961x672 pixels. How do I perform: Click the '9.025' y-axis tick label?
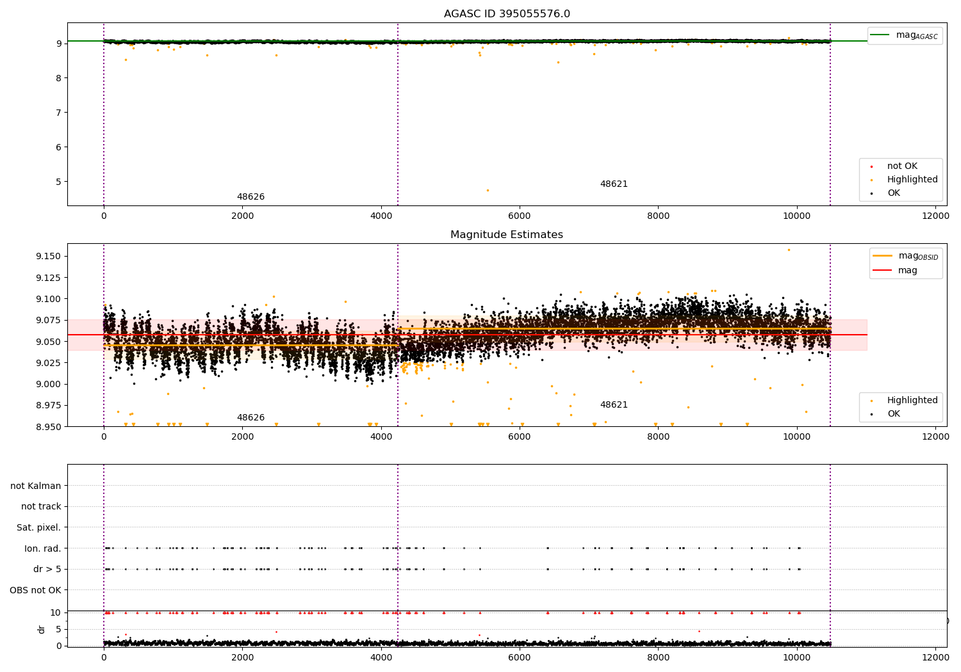coord(48,363)
